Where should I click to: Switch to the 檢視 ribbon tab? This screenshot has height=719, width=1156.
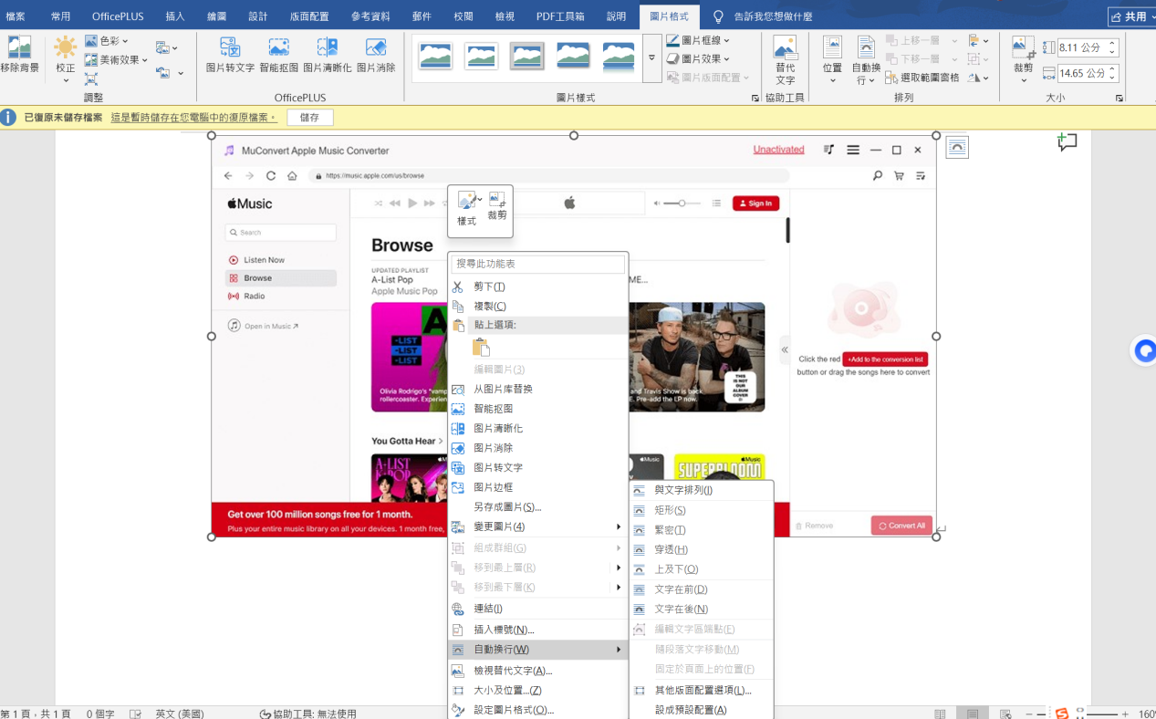coord(505,16)
